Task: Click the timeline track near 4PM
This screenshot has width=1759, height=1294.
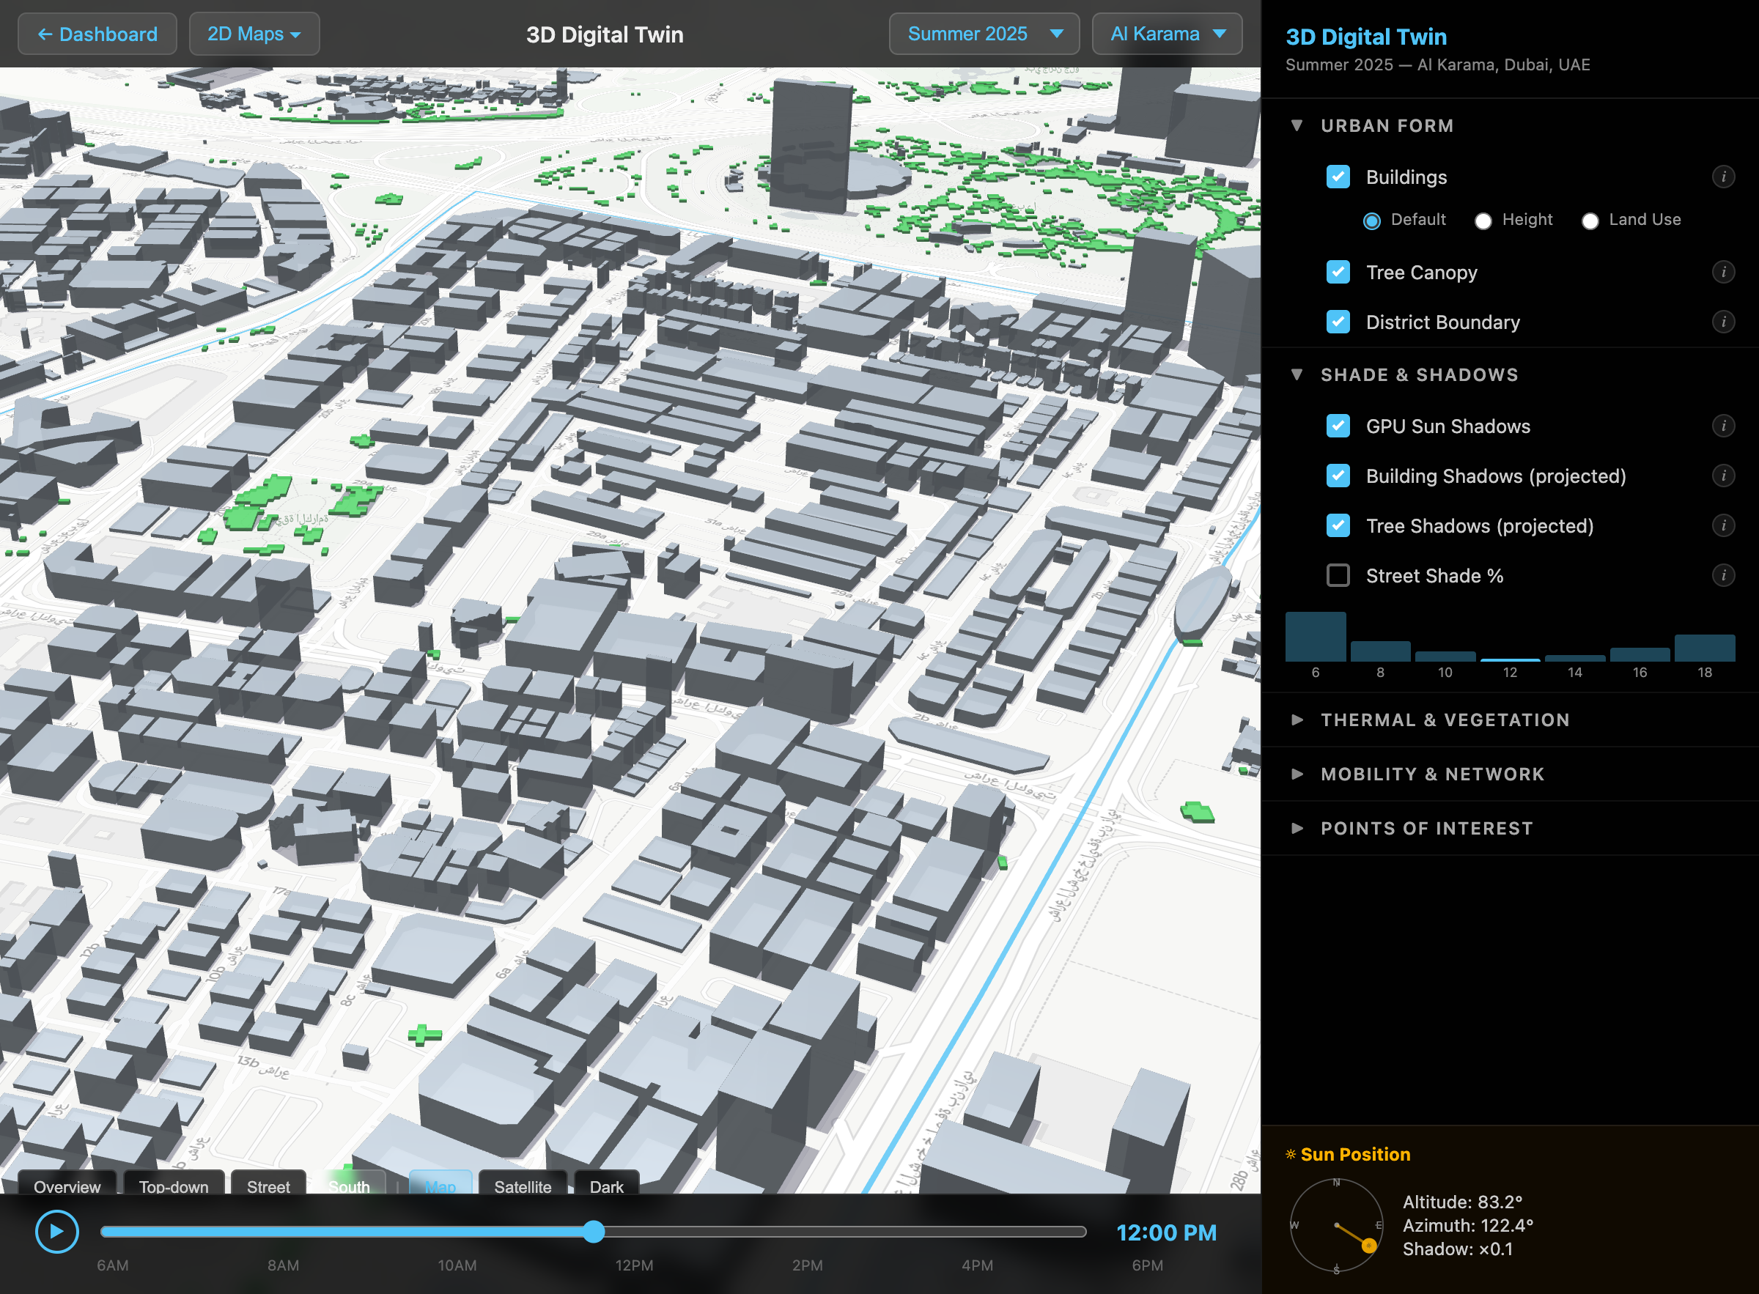Action: pos(977,1231)
